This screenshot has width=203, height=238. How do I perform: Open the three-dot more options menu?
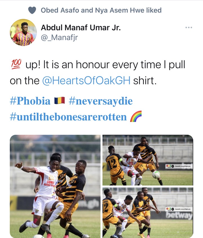189,27
